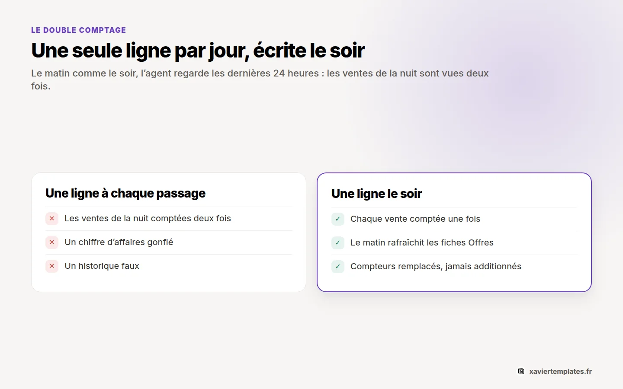Viewport: 623px width, 389px height.
Task: Select the "LE DOUBLE COMPTAGE" label
Action: 79,30
